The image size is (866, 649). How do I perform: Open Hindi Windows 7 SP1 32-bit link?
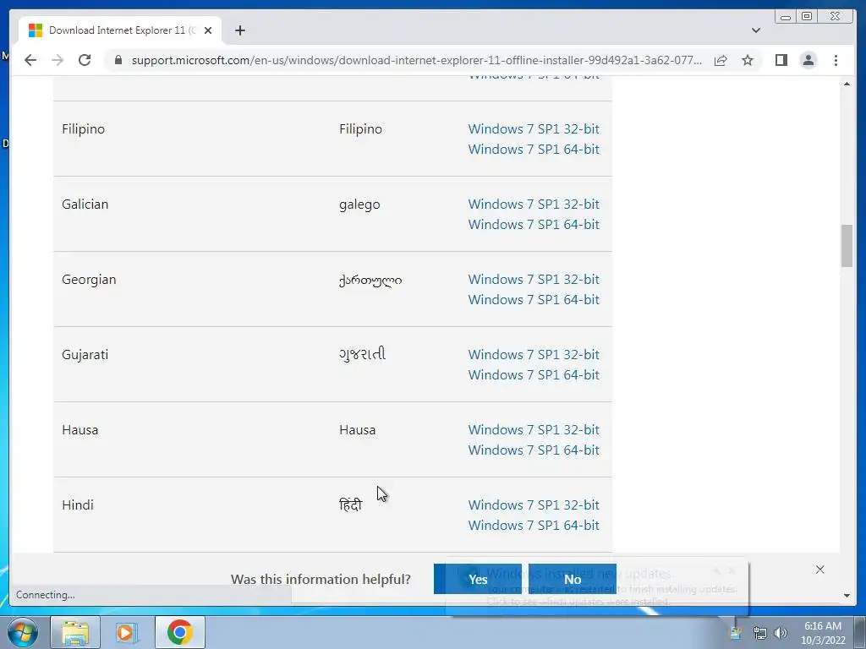point(534,505)
